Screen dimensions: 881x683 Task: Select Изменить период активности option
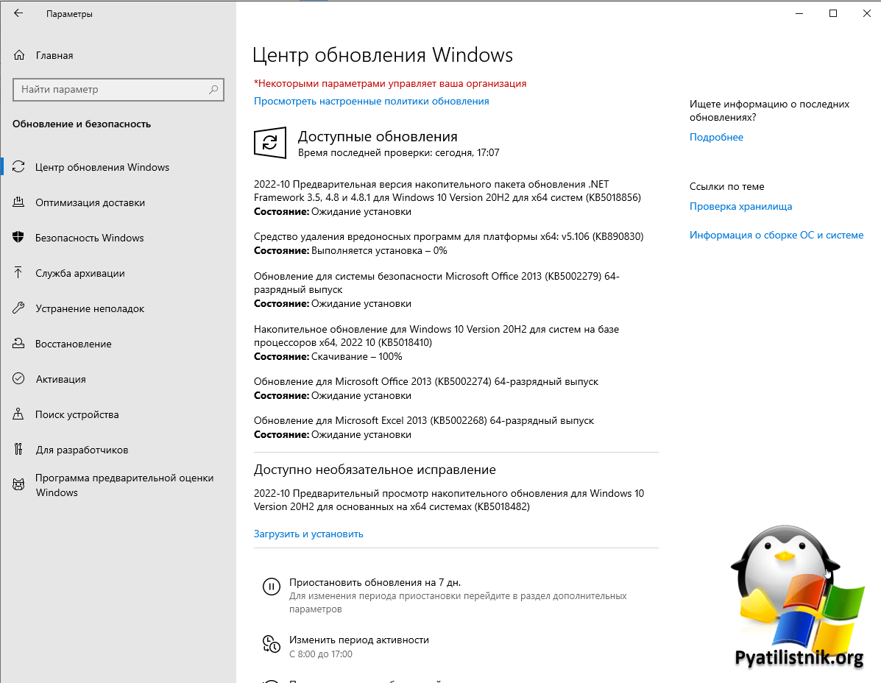point(358,640)
